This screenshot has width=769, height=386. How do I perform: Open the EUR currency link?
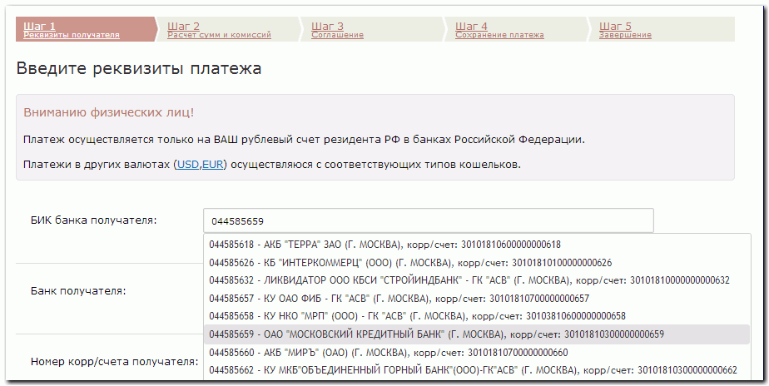click(214, 165)
